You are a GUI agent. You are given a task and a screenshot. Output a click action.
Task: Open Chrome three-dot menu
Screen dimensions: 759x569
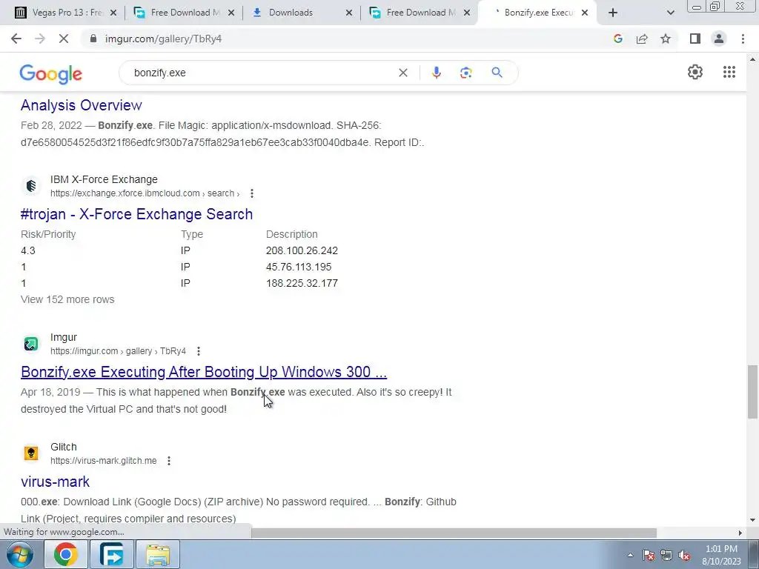point(743,39)
